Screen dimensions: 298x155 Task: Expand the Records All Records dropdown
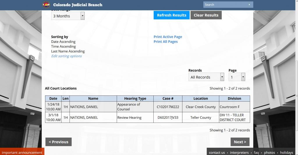(x=206, y=77)
